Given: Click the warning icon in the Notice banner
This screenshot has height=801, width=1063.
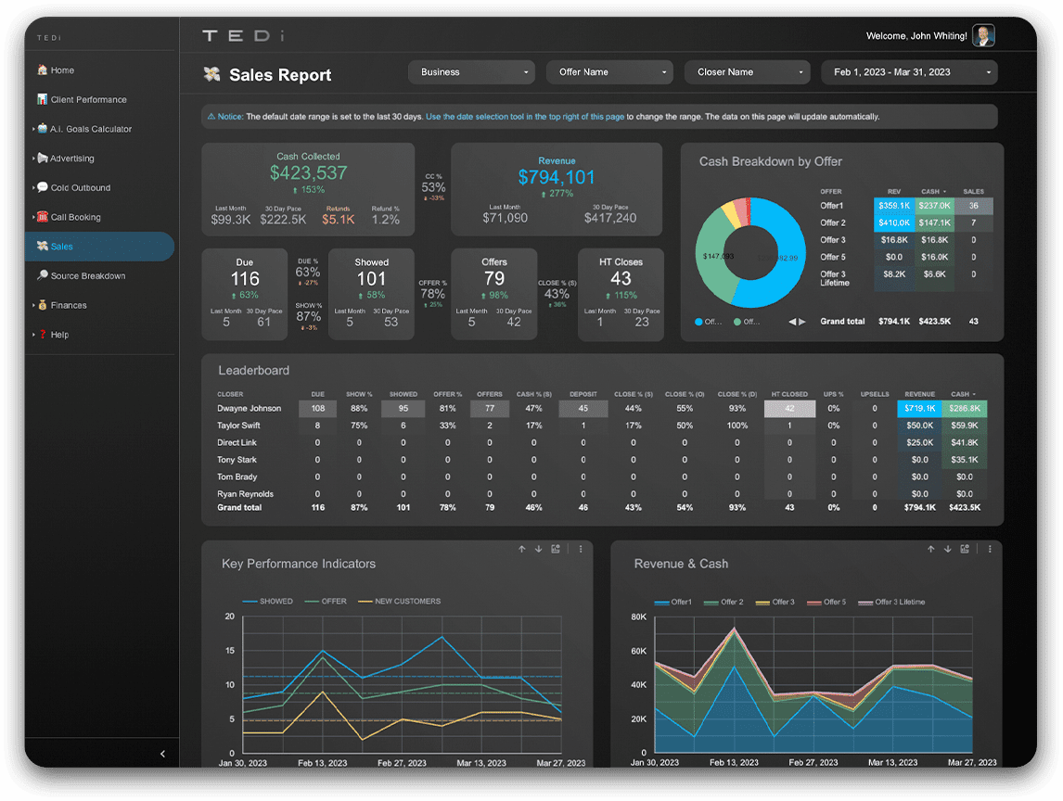Looking at the screenshot, I should pyautogui.click(x=211, y=117).
